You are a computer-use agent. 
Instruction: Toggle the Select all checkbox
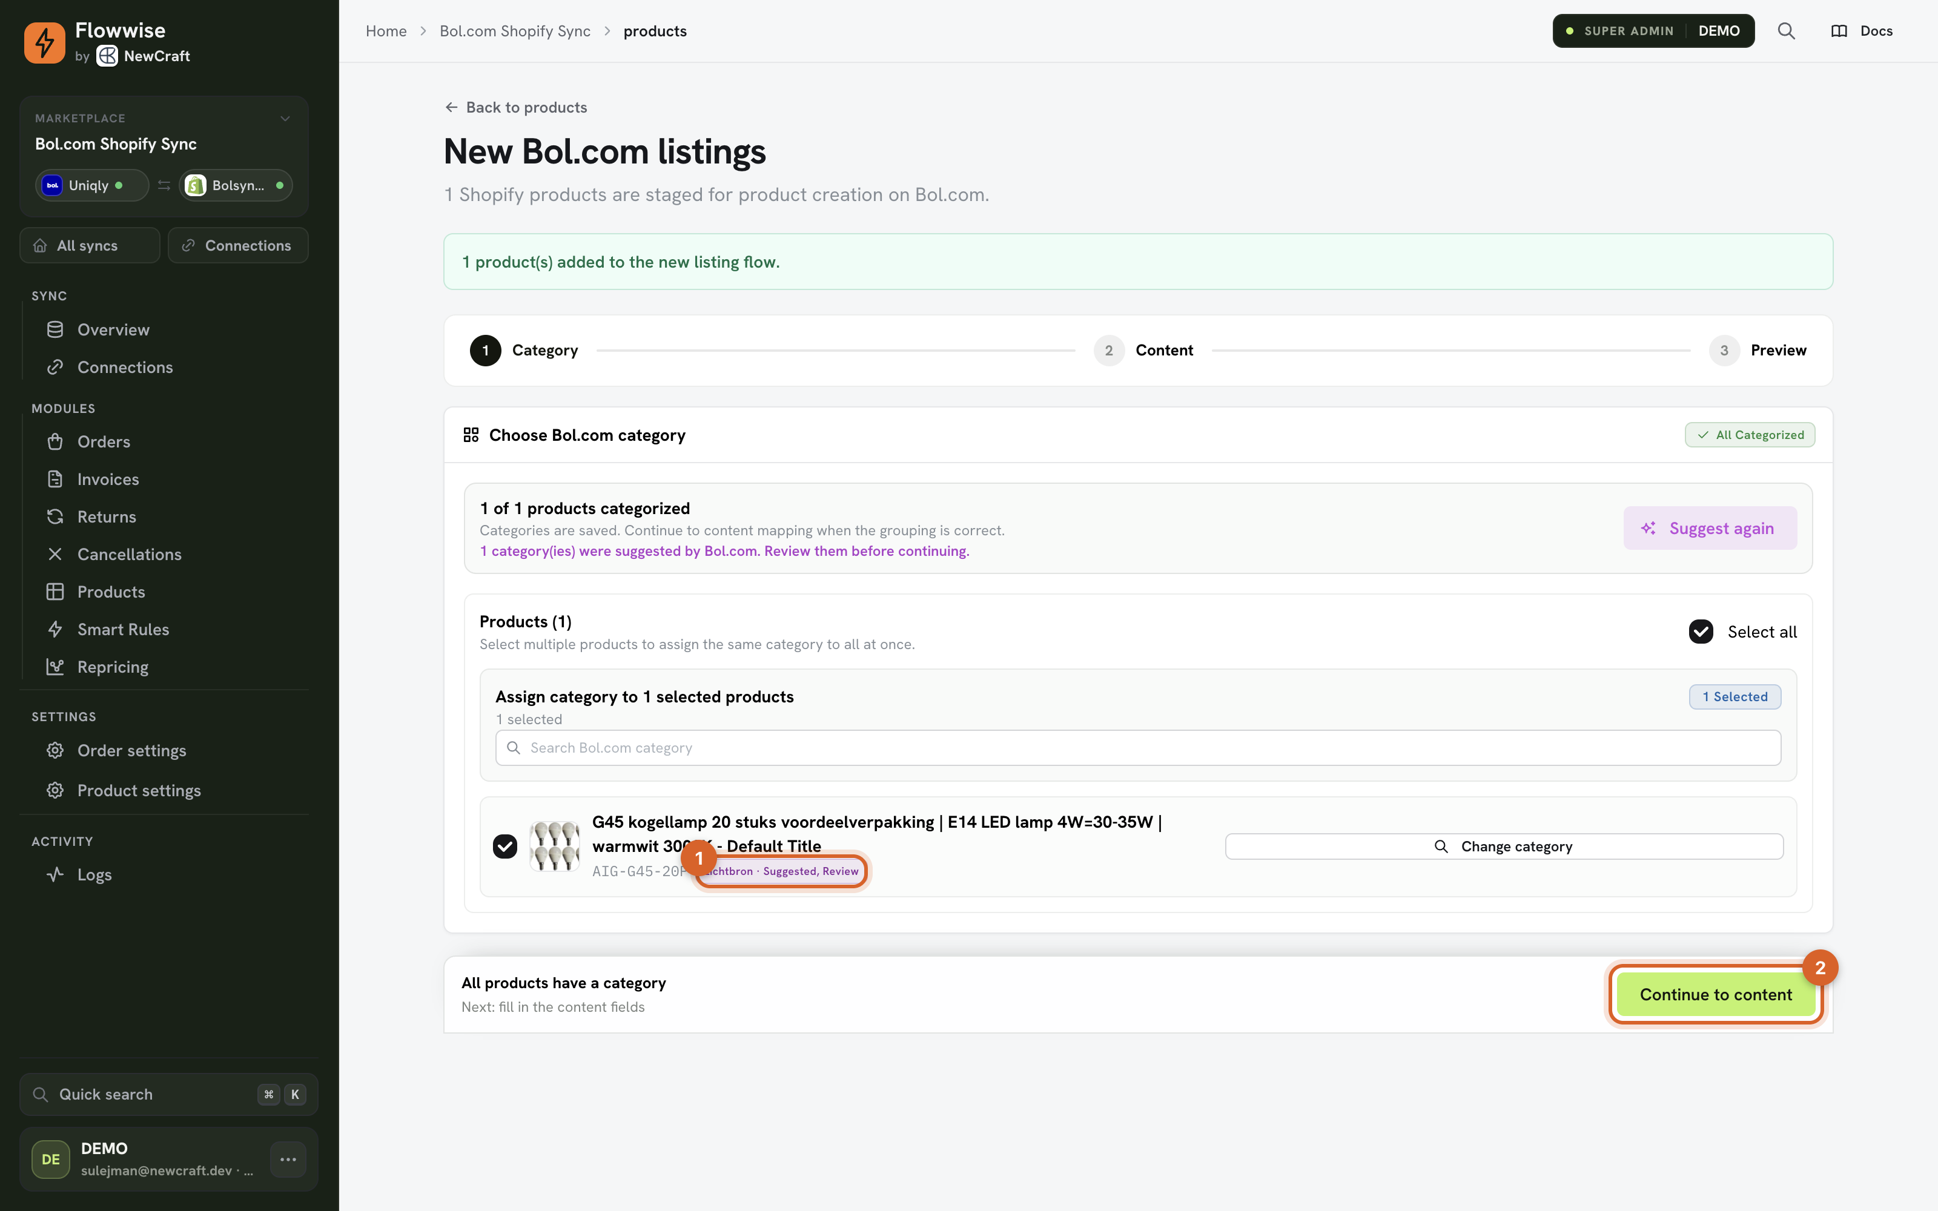1701,632
